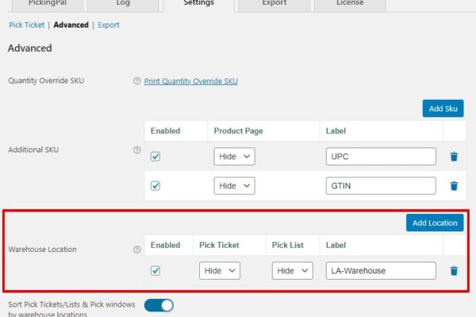Image resolution: width=476 pixels, height=317 pixels.
Task: Toggle sort by warehouse locations switch
Action: click(158, 304)
